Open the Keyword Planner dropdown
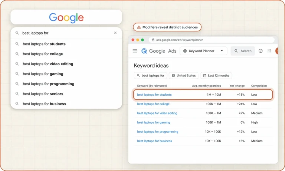 point(203,51)
